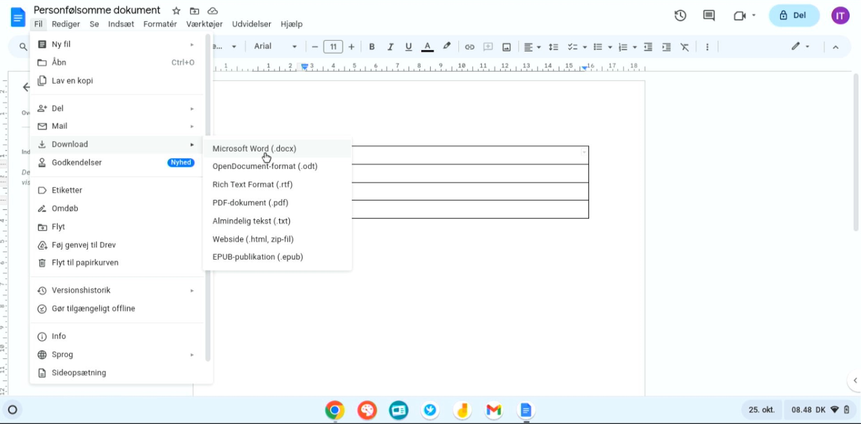
Task: Toggle bold formatting
Action: [372, 47]
